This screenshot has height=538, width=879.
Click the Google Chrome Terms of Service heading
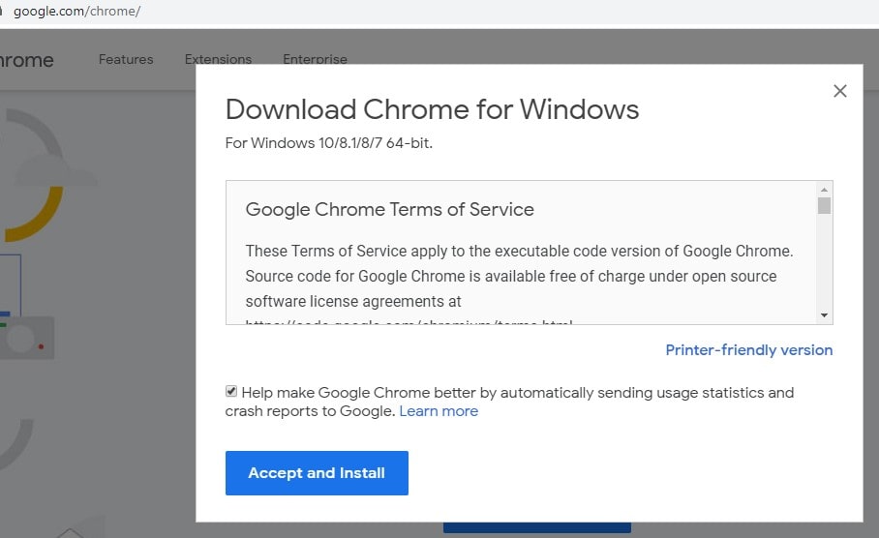[x=389, y=209]
